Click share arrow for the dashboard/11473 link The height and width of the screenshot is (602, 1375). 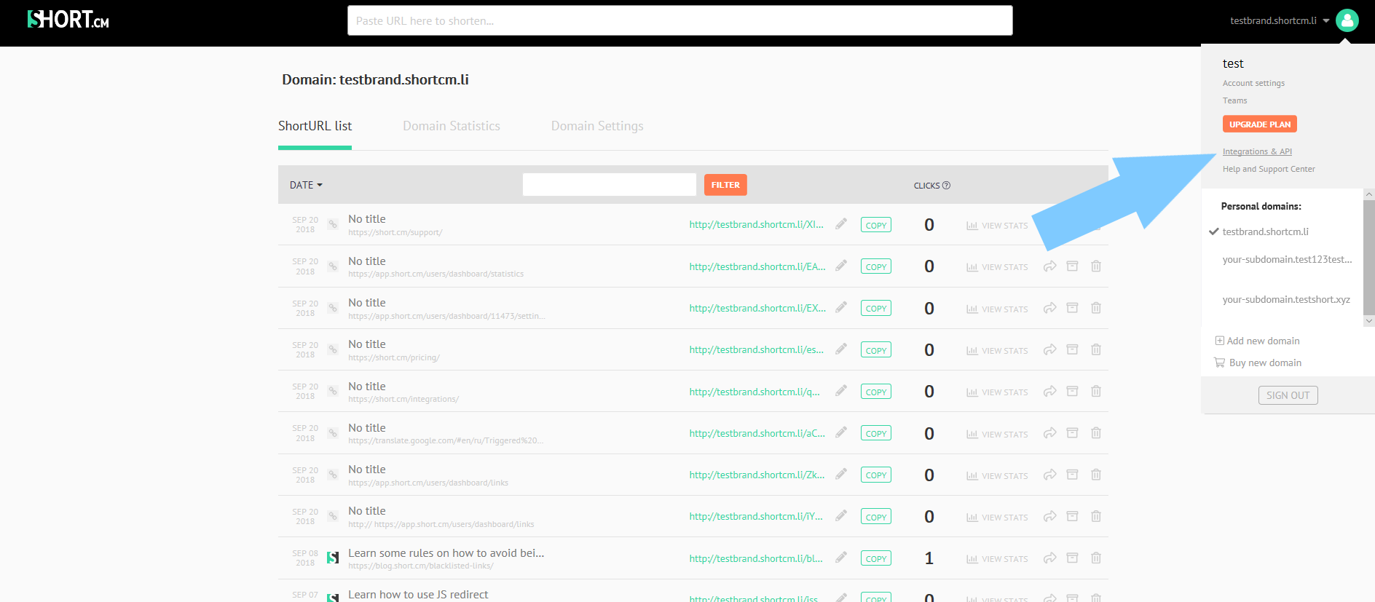1049,308
